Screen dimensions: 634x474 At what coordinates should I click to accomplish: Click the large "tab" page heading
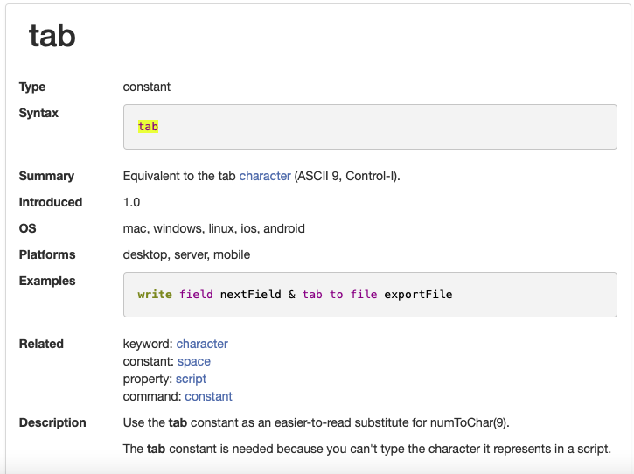tap(52, 36)
